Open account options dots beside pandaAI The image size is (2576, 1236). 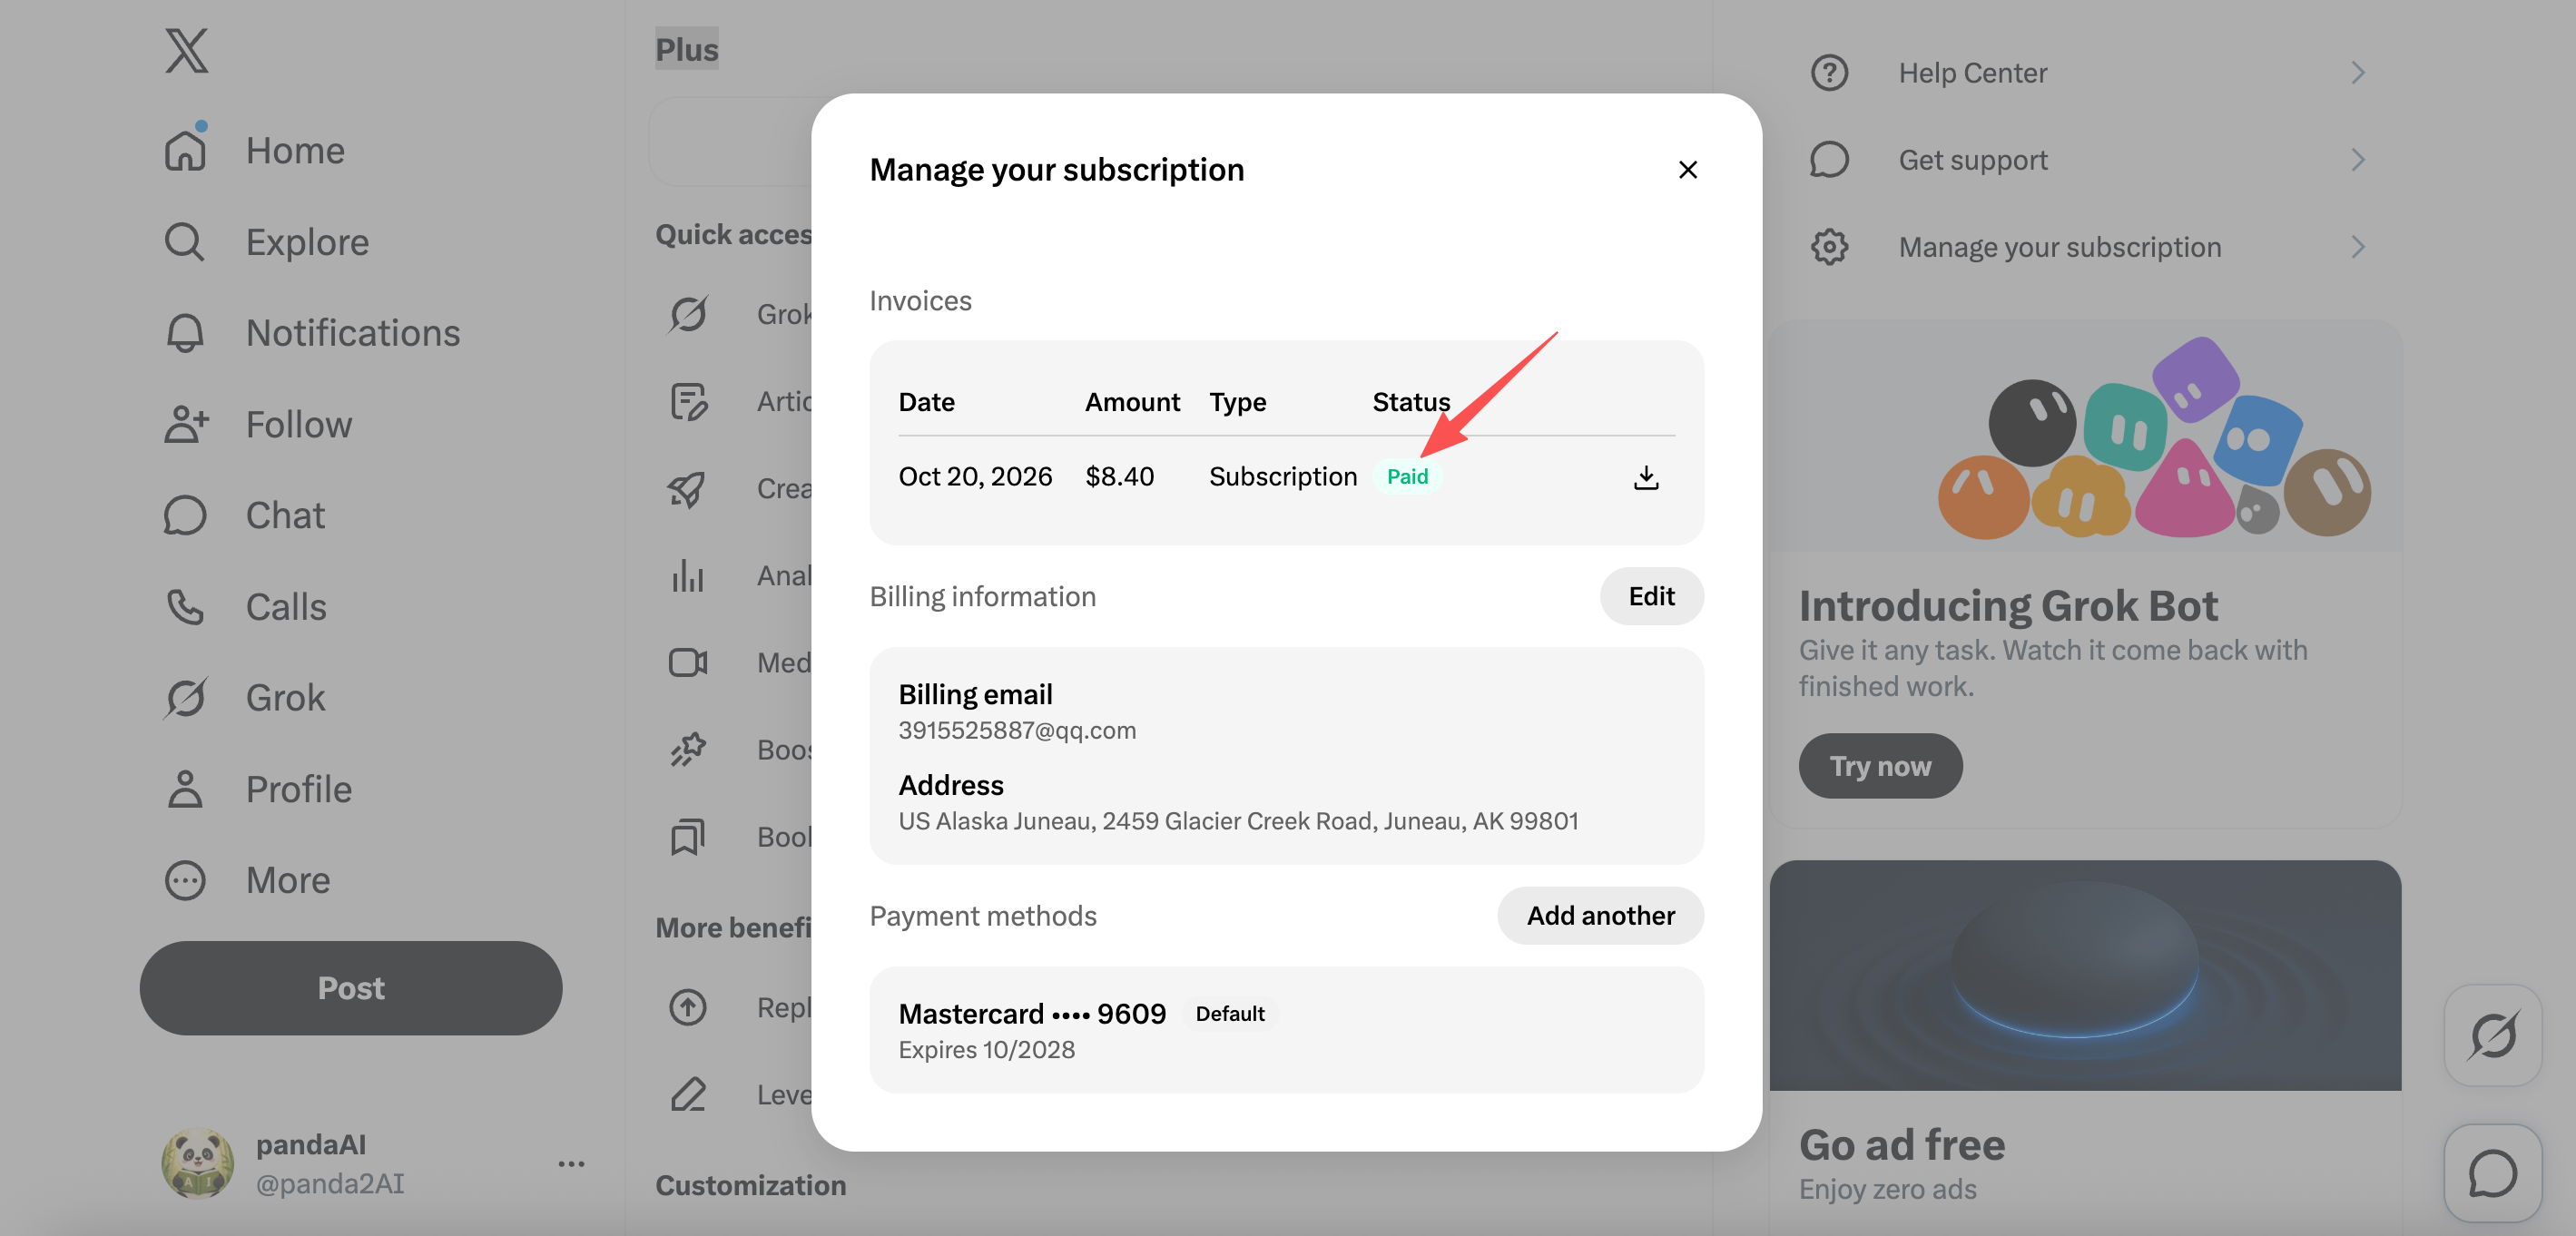tap(571, 1163)
